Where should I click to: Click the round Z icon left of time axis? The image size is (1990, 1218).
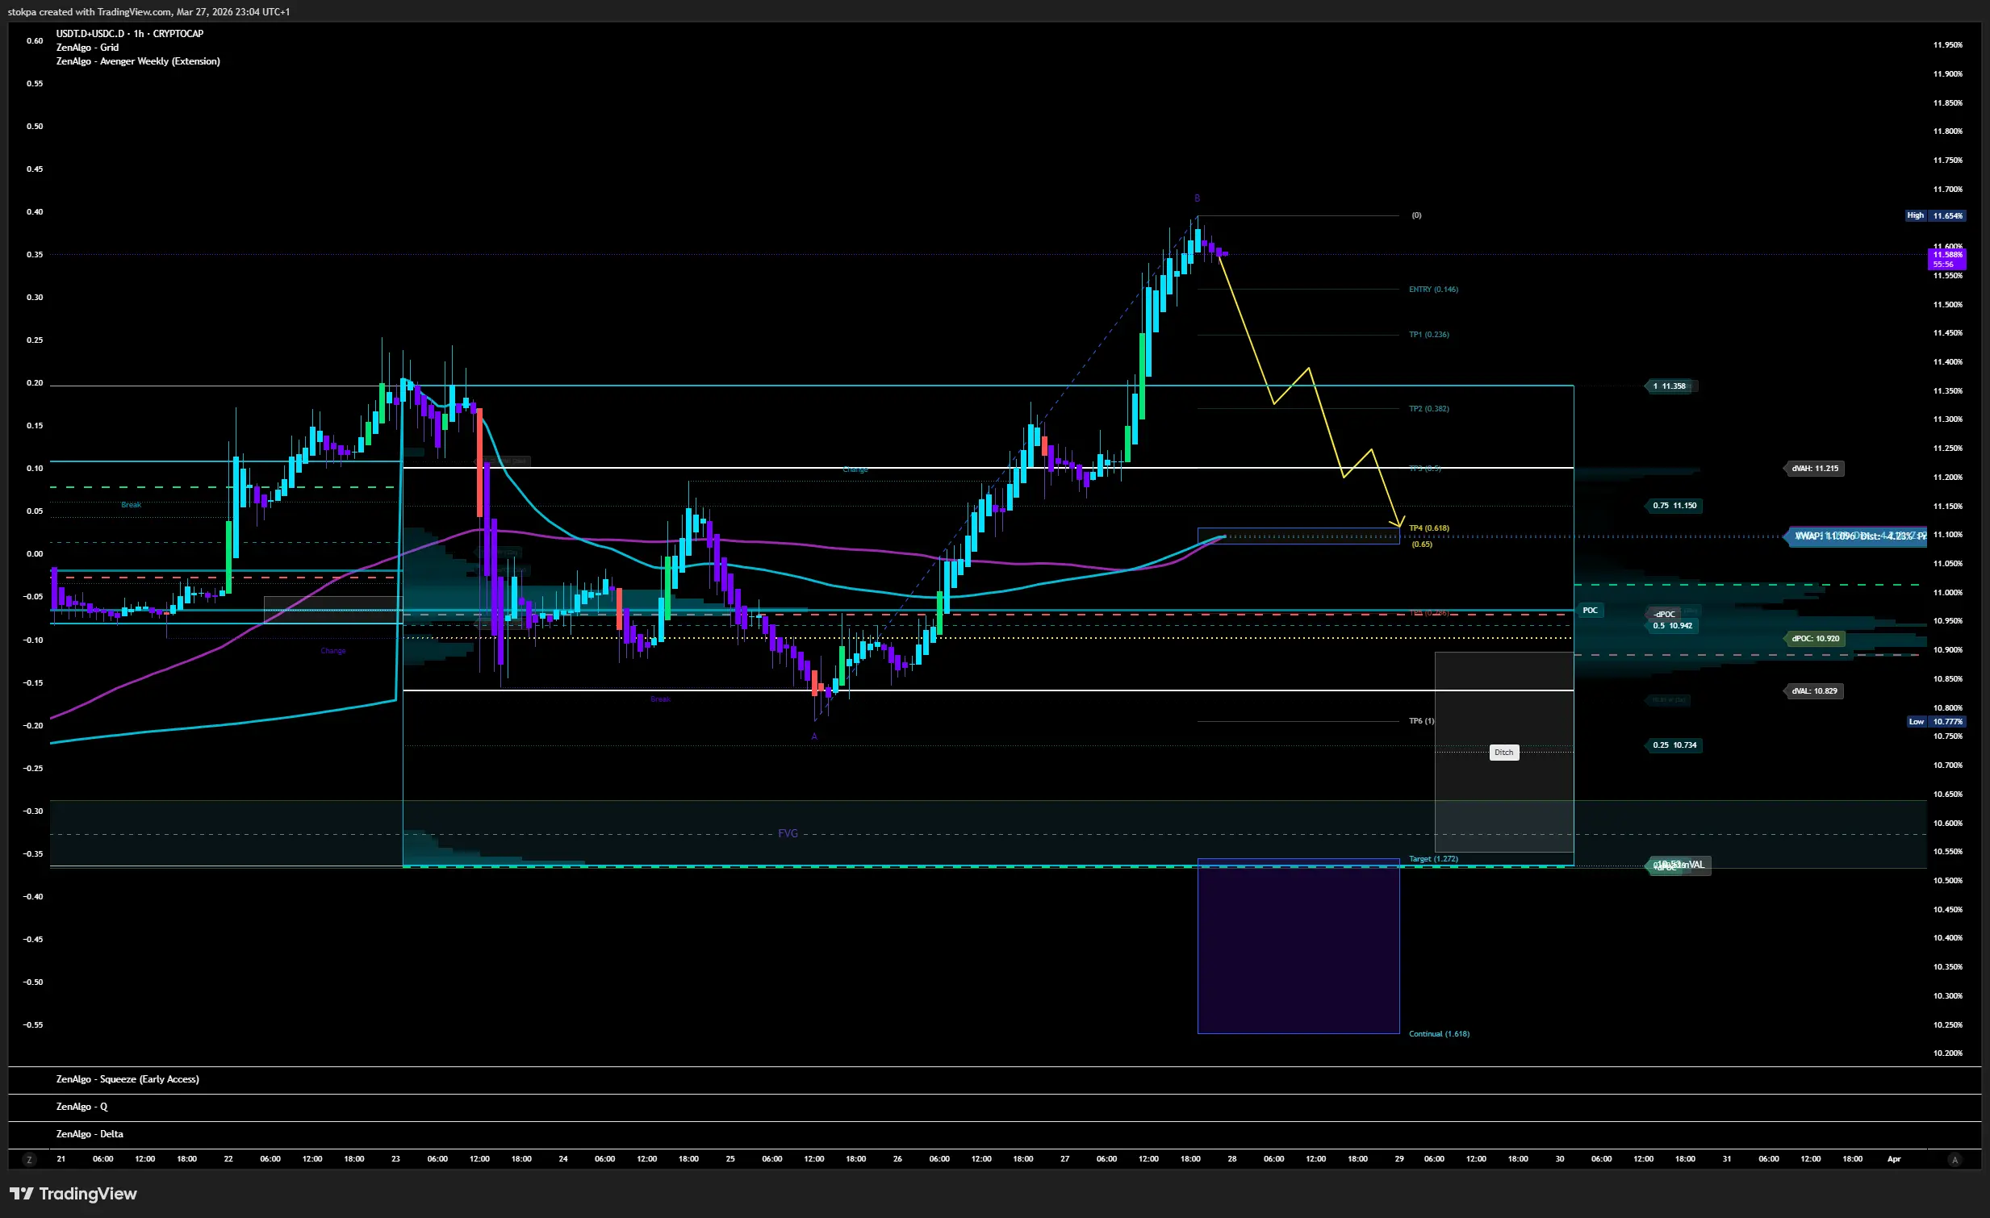[x=29, y=1160]
